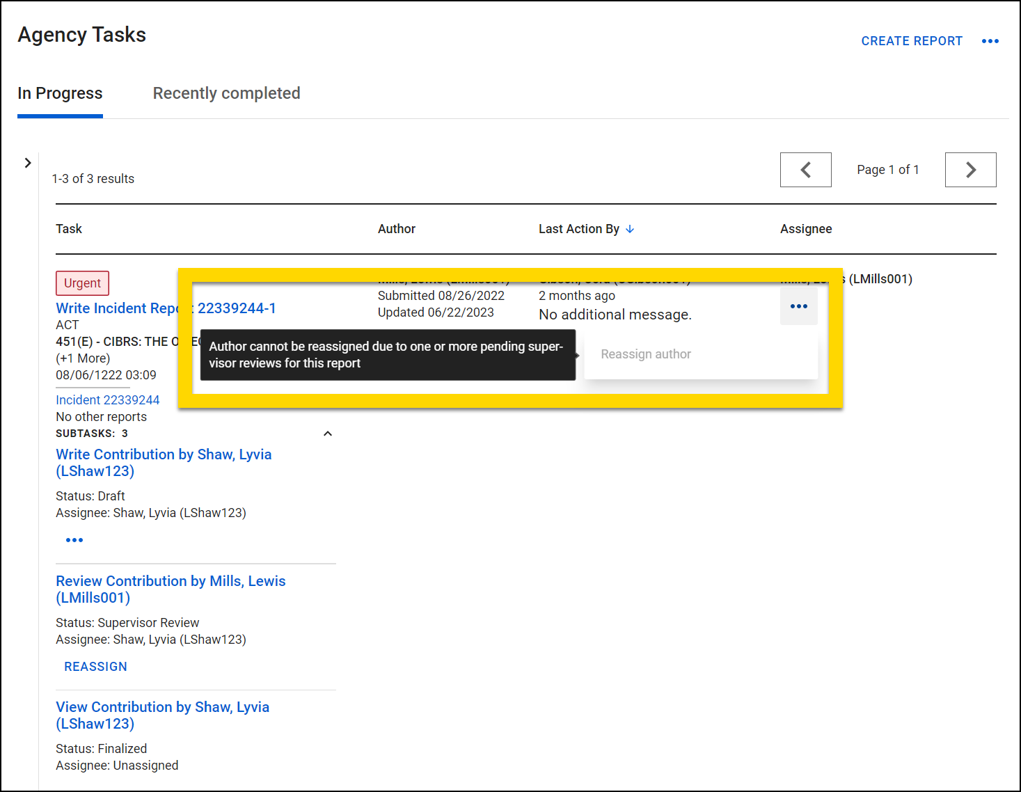Expand the left side panel chevron
Viewport: 1021px width, 792px height.
coord(28,163)
